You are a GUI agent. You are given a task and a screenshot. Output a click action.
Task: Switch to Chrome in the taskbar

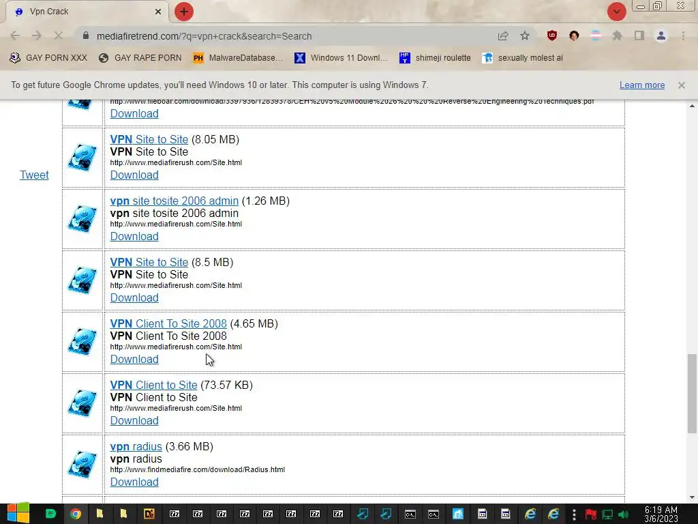point(76,514)
